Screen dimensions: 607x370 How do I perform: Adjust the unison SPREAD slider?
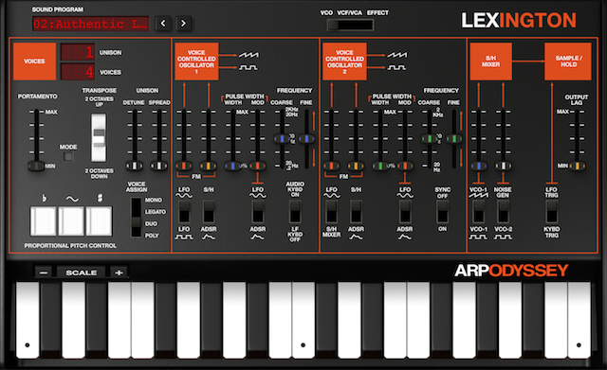point(158,167)
